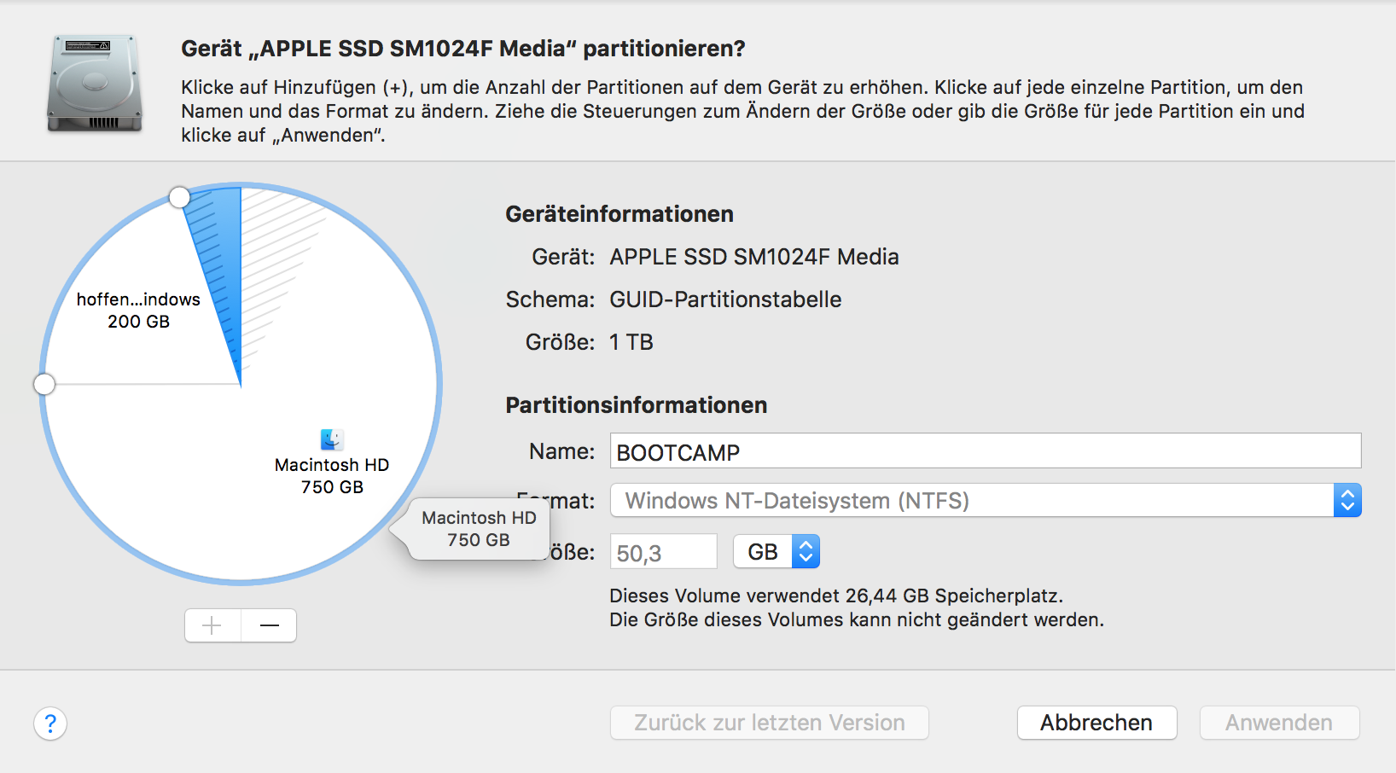Screen dimensions: 1396x773
Task: Click the Abbrechen button
Action: click(1096, 723)
